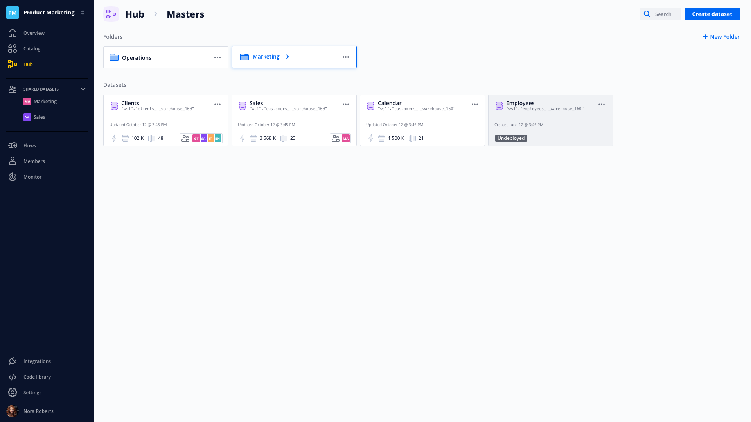Click lightning bolt icon on Clients card
The height and width of the screenshot is (422, 751).
pos(114,138)
